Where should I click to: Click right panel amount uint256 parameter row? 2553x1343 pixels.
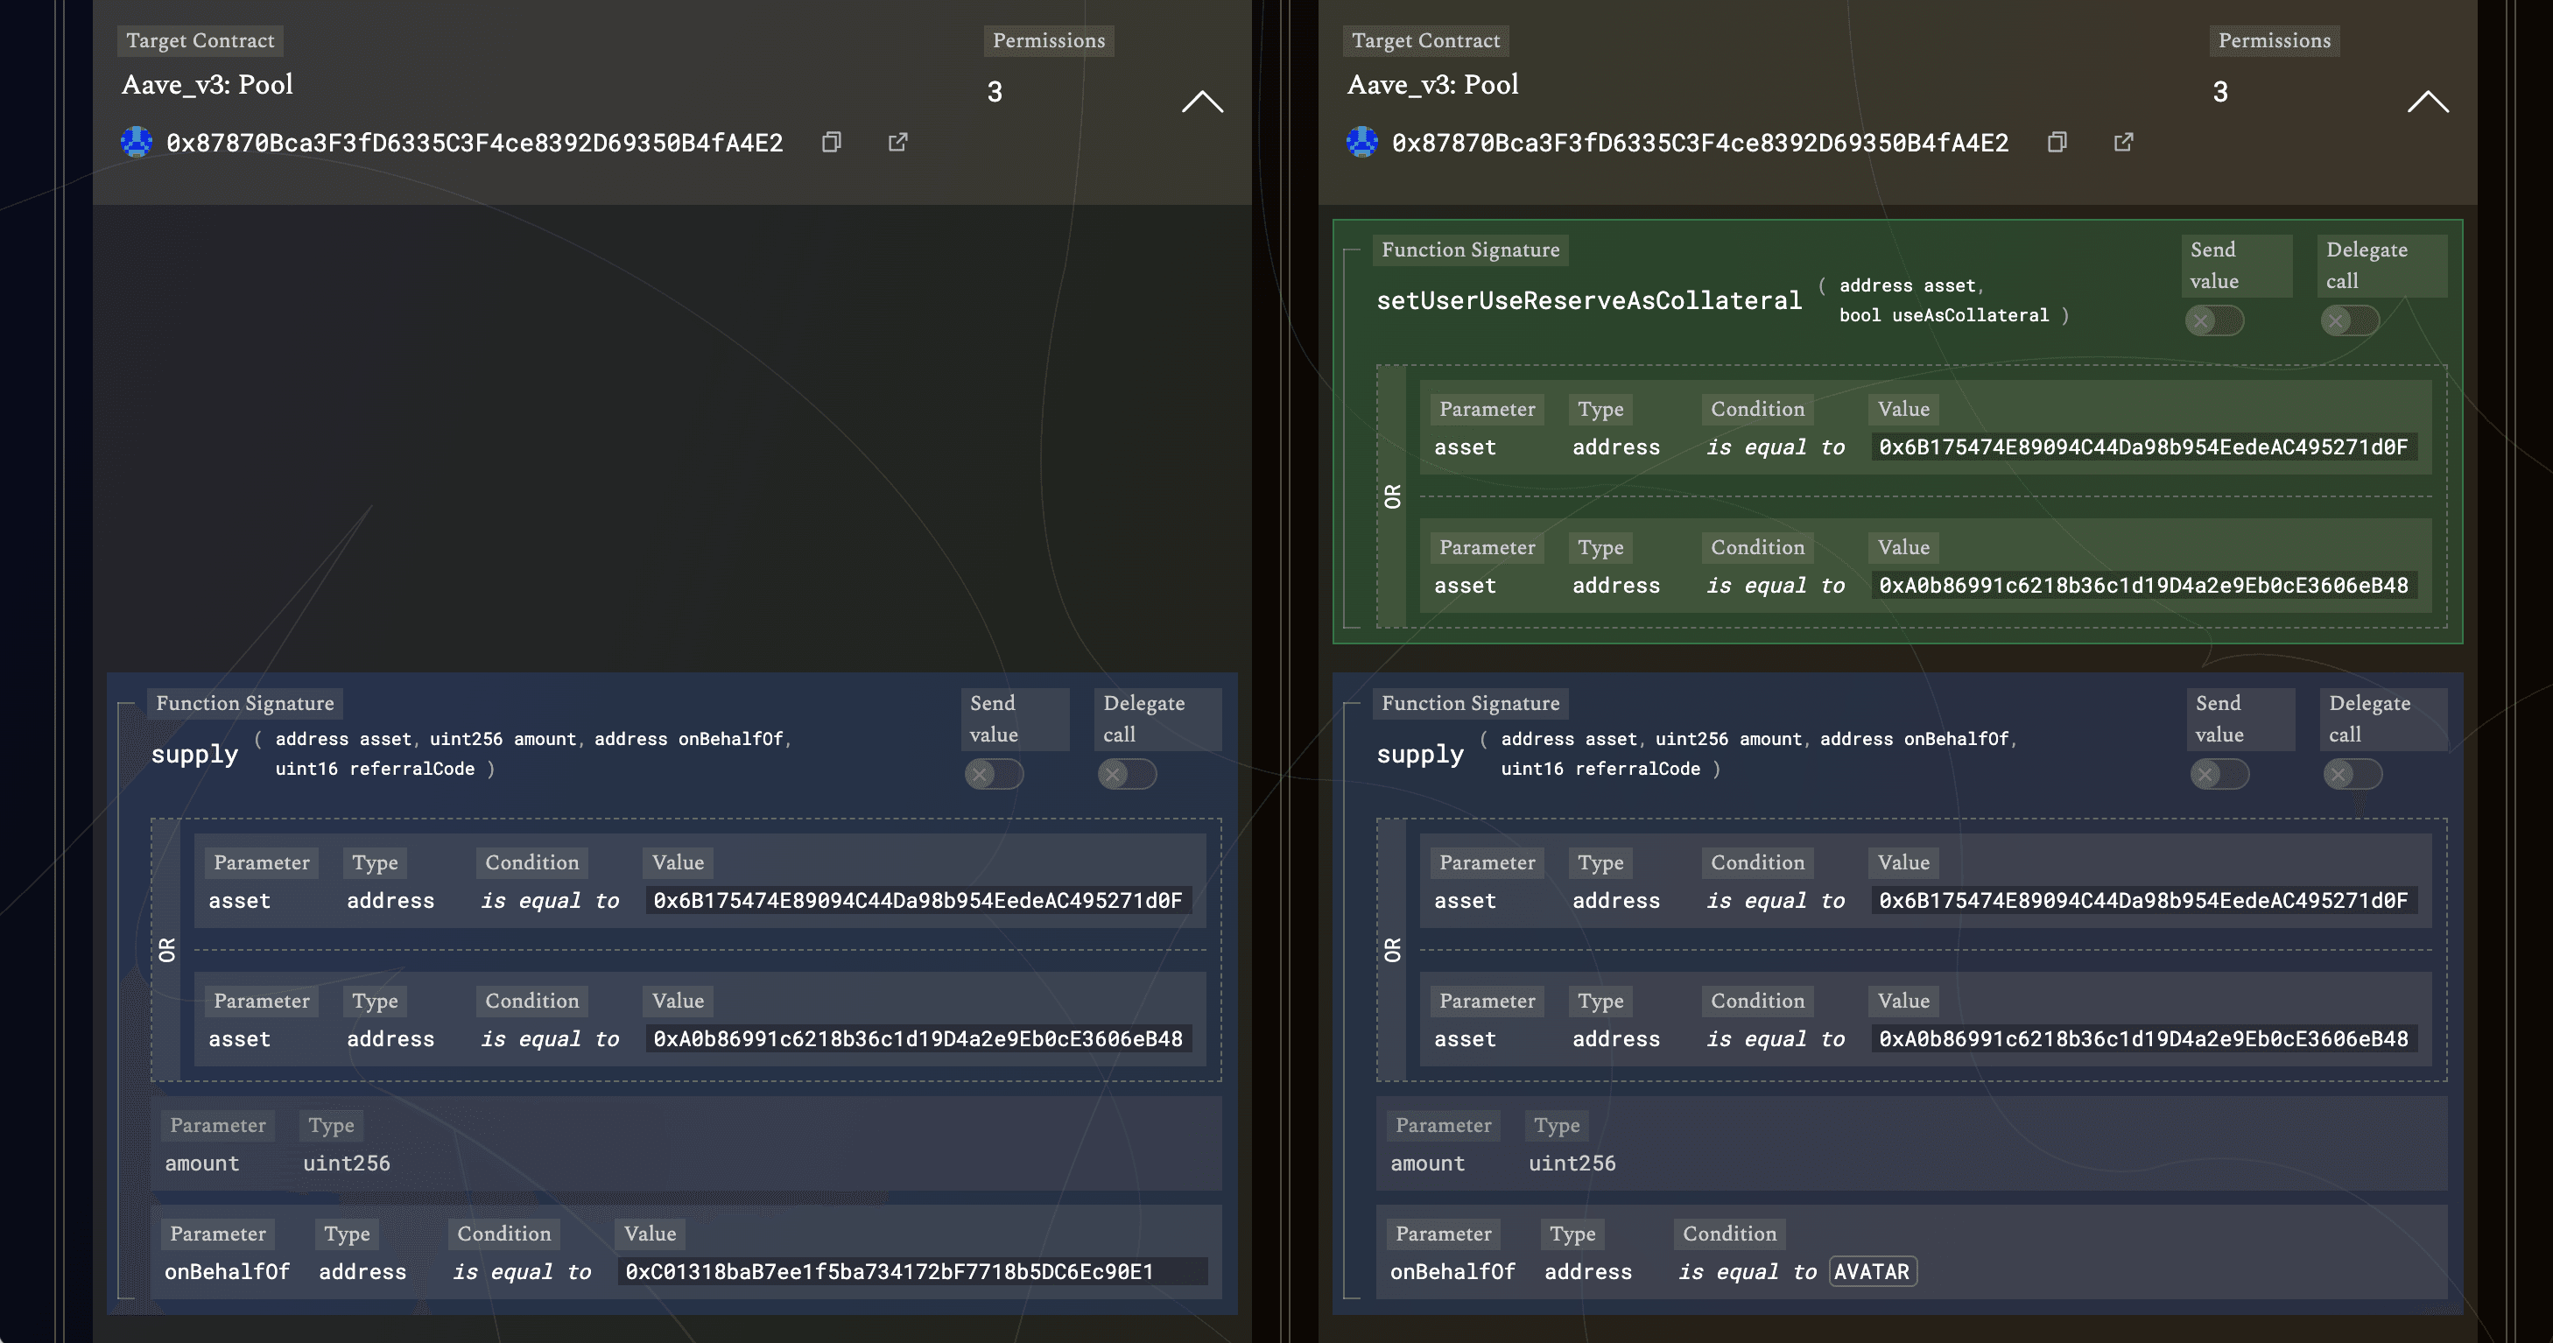tap(1912, 1143)
